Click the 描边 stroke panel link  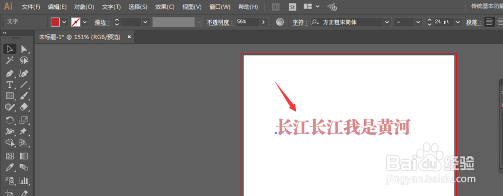(102, 22)
